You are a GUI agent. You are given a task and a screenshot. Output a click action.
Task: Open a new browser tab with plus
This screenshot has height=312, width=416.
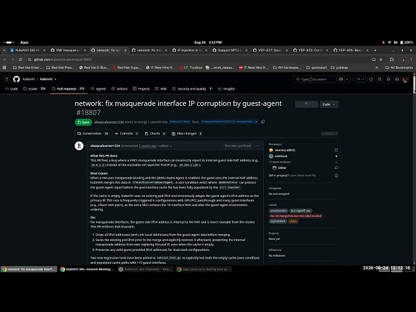point(375,50)
